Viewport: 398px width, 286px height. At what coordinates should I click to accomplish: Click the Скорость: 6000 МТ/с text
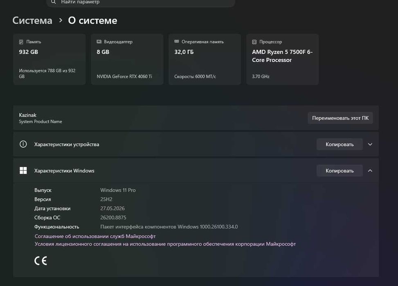tap(195, 76)
